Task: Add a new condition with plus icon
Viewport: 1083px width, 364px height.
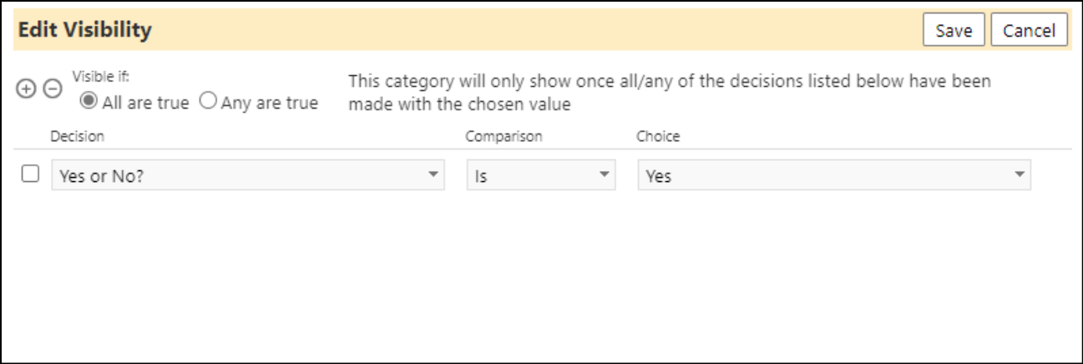Action: (26, 88)
